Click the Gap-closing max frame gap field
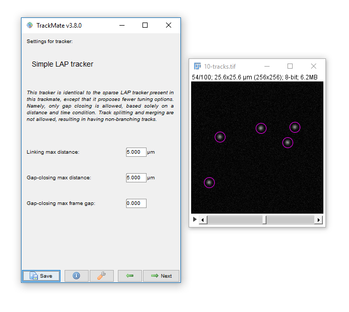Screen dimensions: 349x312 (x=136, y=203)
